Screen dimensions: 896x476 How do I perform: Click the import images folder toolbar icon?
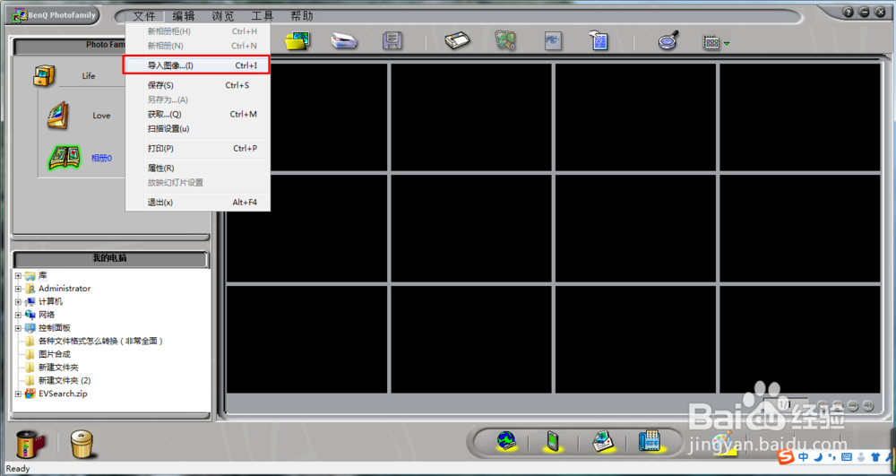297,41
